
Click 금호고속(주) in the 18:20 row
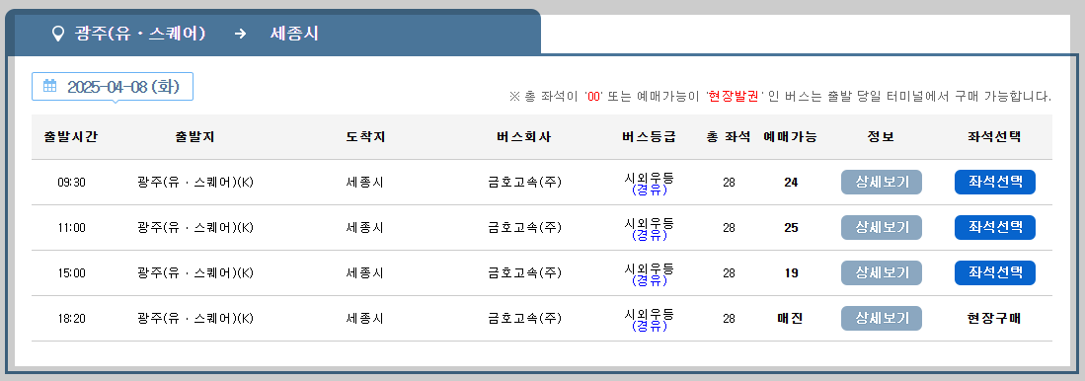coord(524,318)
